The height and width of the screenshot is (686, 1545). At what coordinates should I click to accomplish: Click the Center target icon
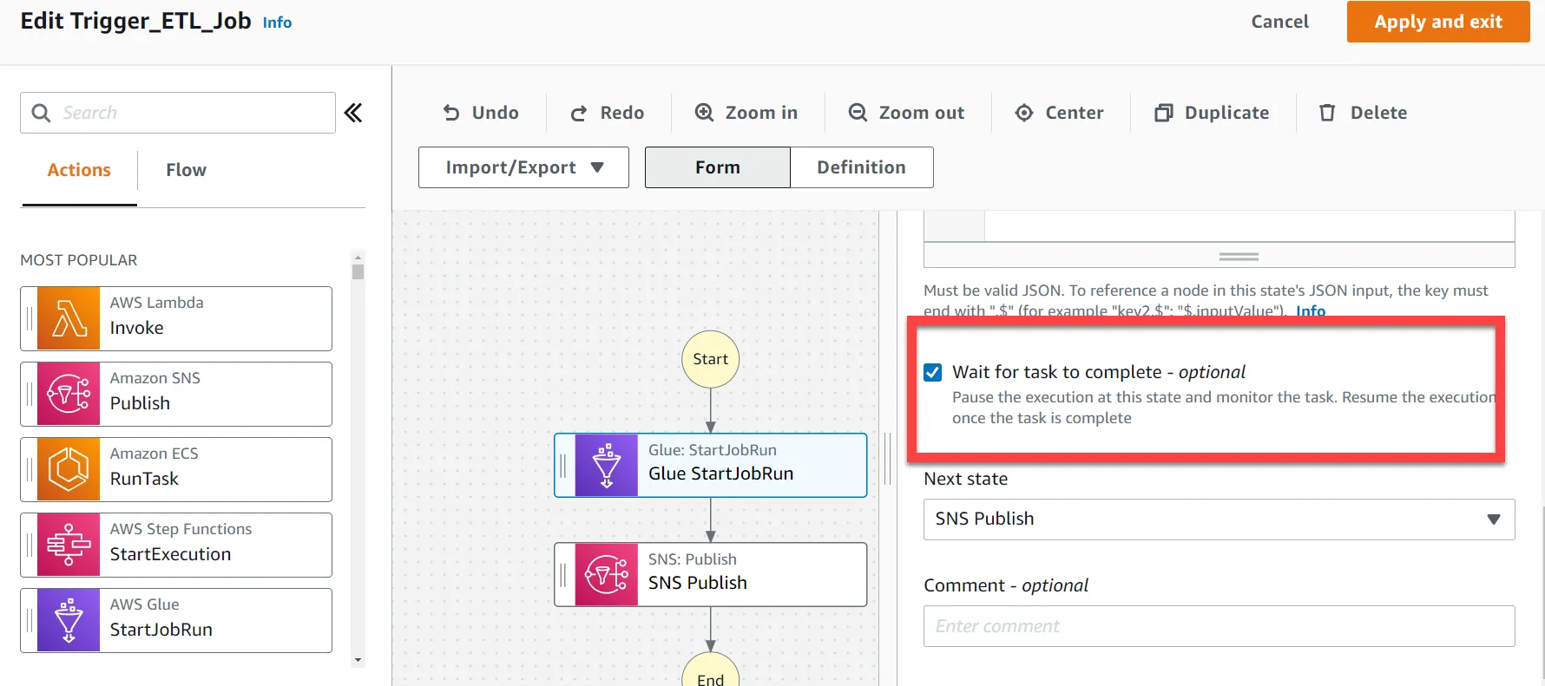point(1024,113)
